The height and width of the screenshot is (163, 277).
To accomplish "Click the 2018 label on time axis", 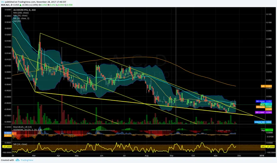I will point(262,156).
